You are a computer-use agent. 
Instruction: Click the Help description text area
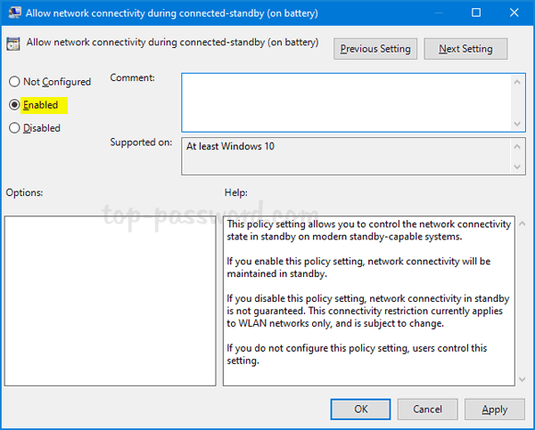[367, 300]
